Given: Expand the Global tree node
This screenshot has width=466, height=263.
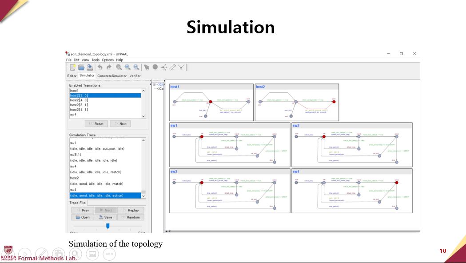Looking at the screenshot, I should [154, 84].
